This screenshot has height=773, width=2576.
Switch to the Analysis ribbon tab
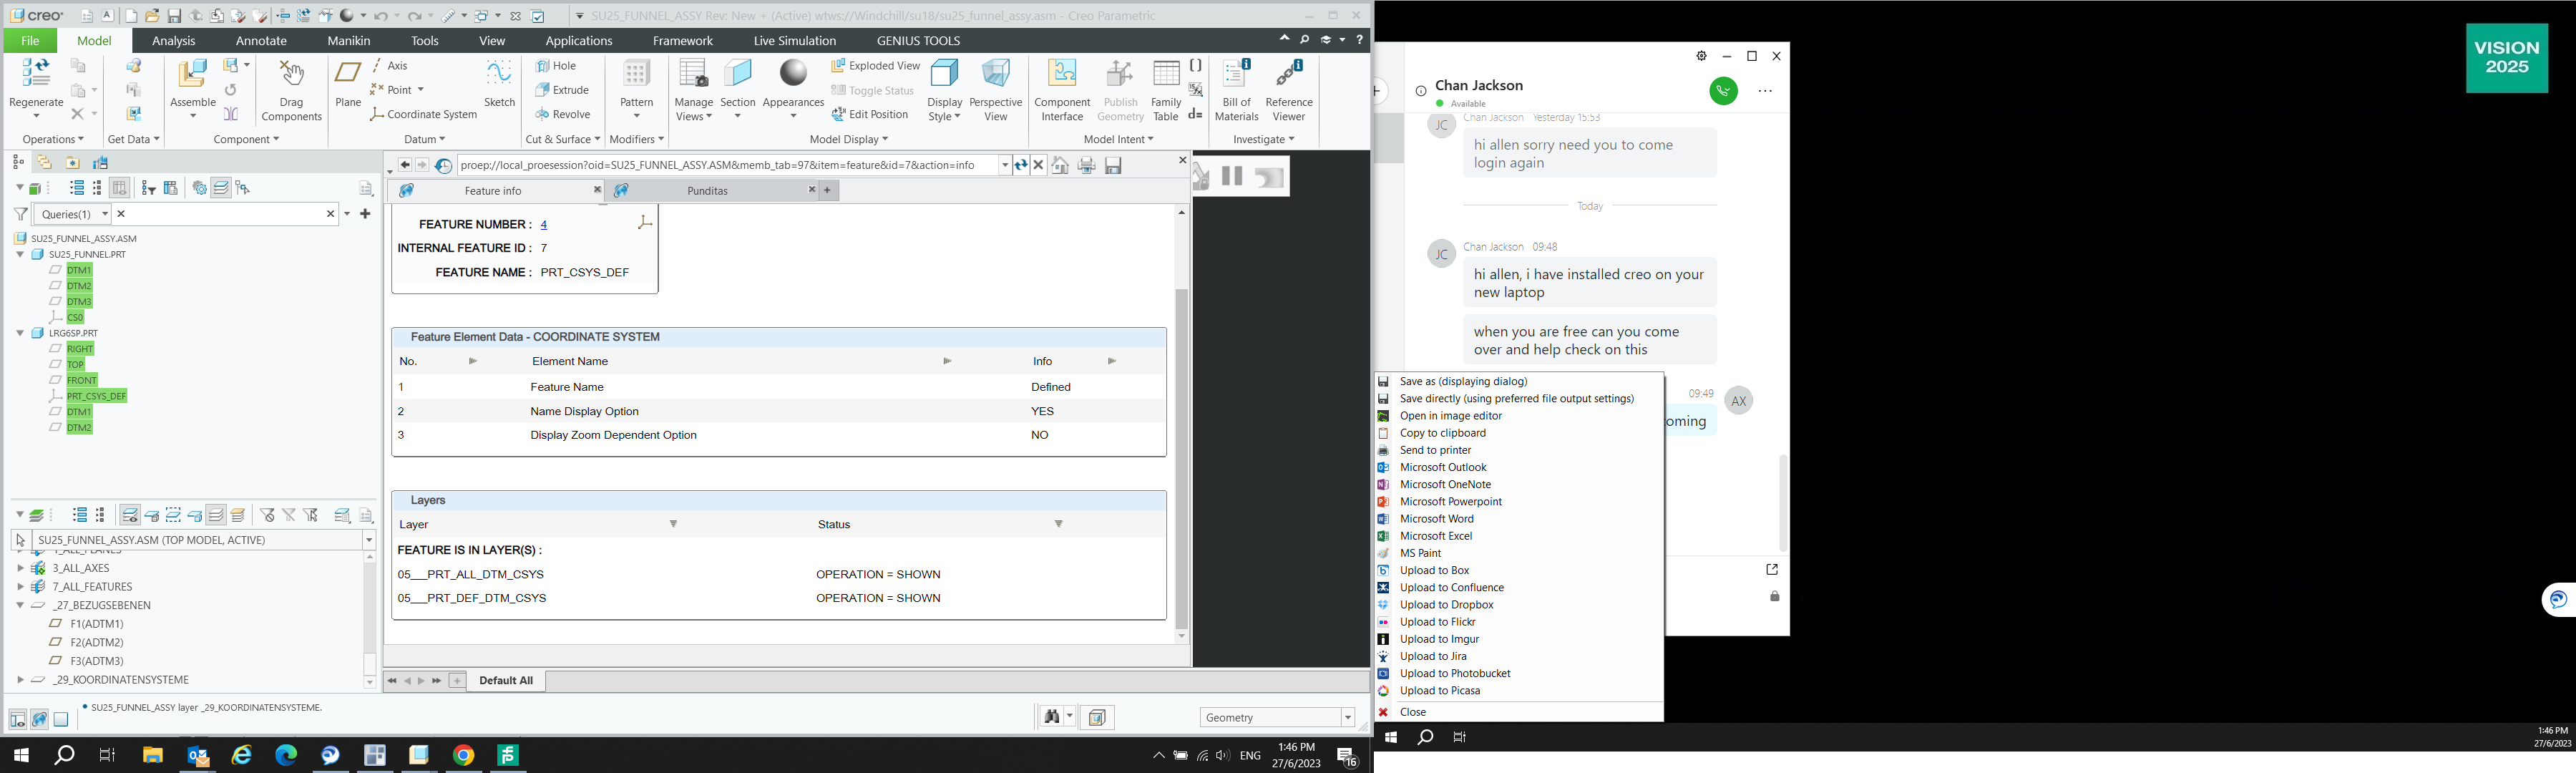[173, 40]
